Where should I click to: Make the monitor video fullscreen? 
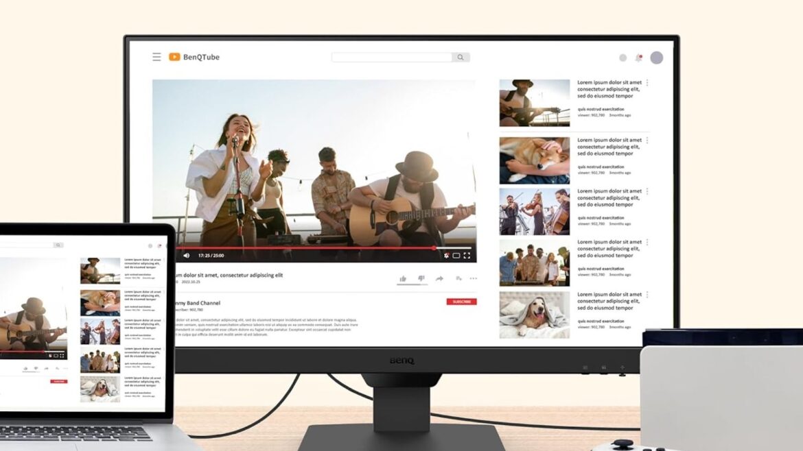467,255
